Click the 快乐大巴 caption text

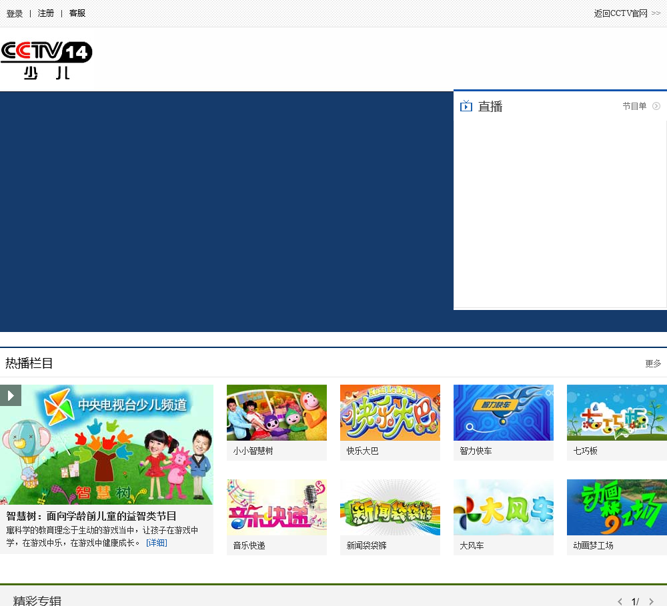point(362,451)
